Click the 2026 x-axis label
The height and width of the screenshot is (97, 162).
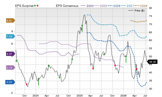[x=124, y=95]
